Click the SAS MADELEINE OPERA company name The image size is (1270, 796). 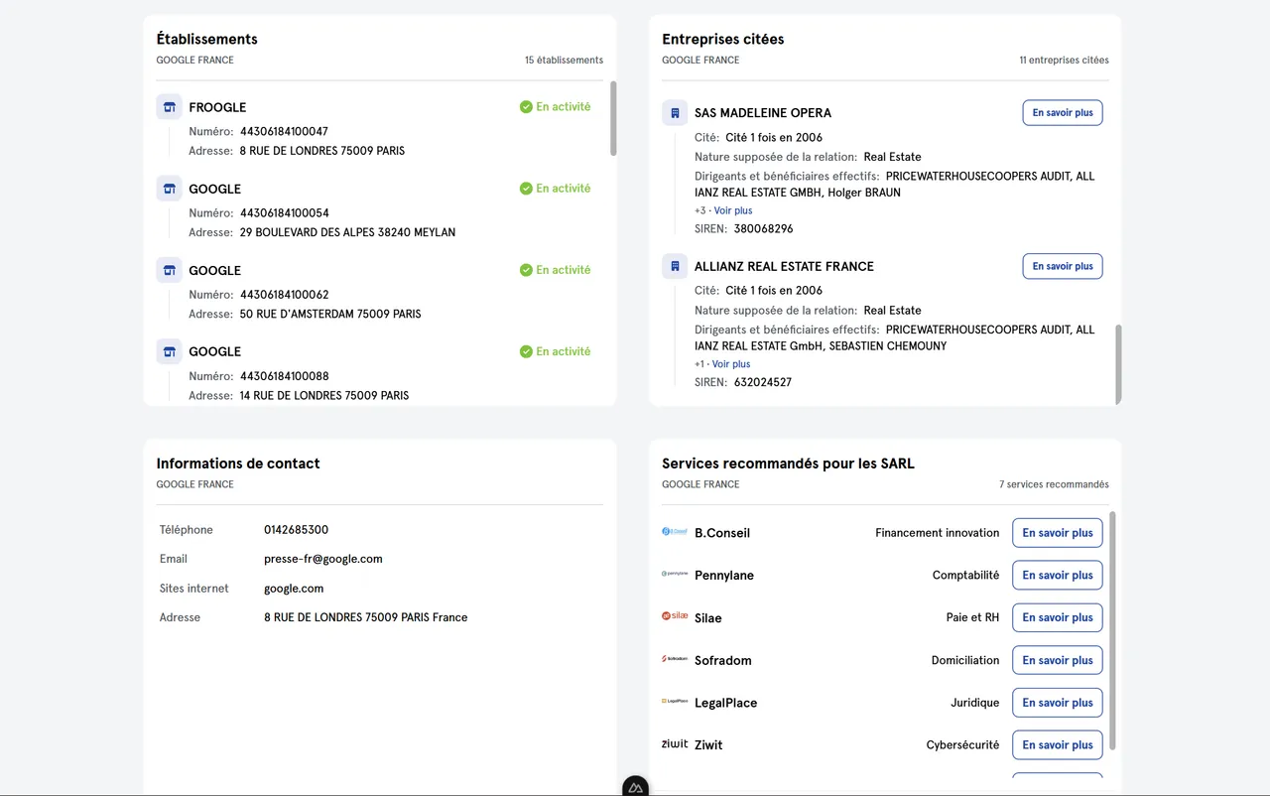pyautogui.click(x=763, y=113)
